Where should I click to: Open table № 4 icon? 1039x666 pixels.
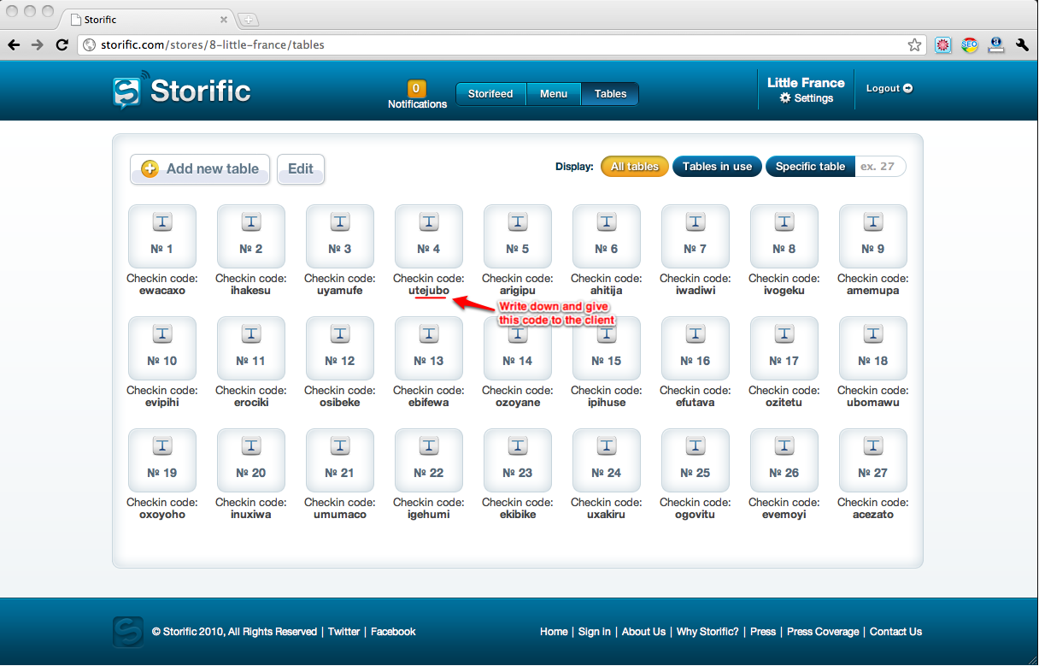(428, 222)
